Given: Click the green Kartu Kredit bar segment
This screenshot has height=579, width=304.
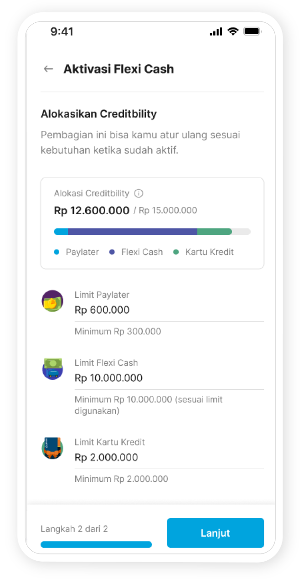Looking at the screenshot, I should pos(214,232).
